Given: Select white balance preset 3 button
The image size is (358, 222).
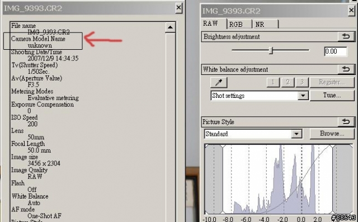Looking at the screenshot, I should coord(302,82).
